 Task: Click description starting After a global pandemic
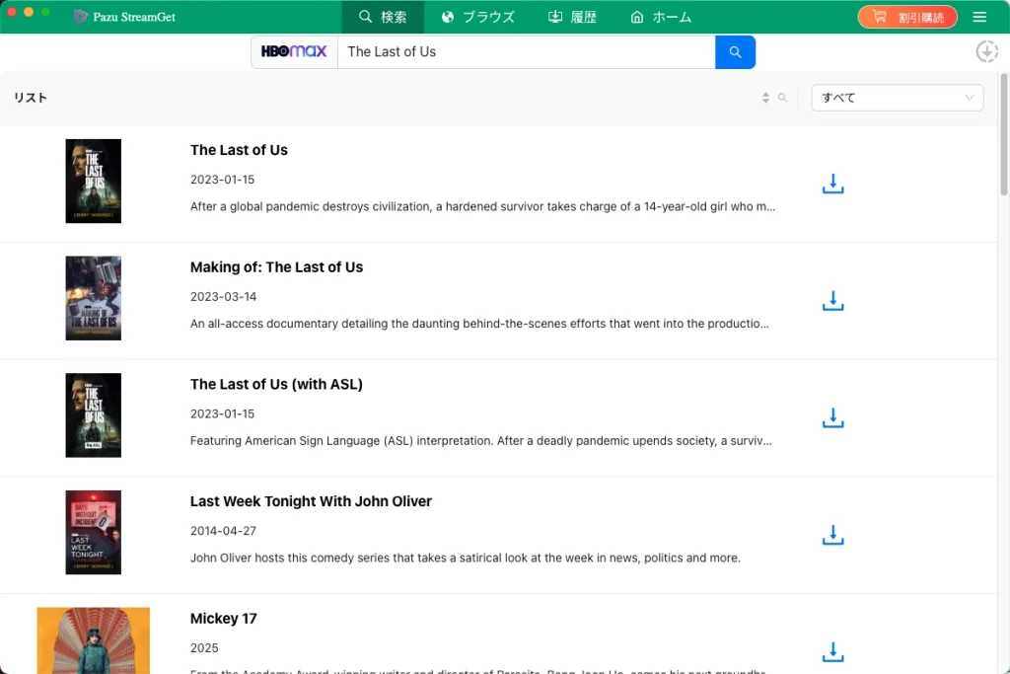[482, 207]
